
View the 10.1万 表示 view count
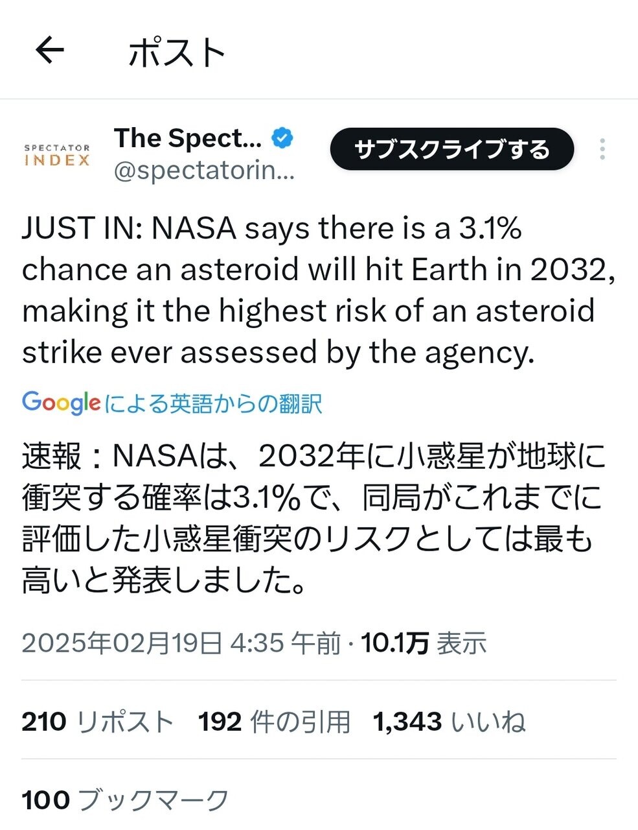(x=424, y=643)
